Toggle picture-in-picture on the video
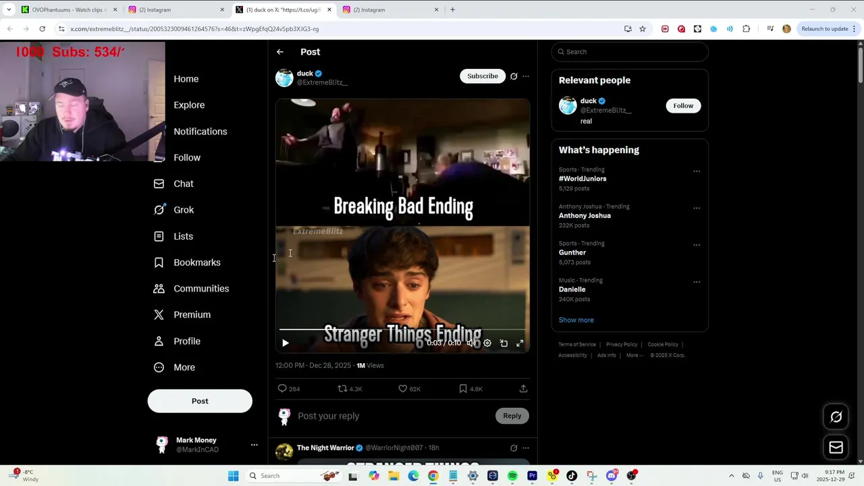This screenshot has height=486, width=864. [x=504, y=343]
